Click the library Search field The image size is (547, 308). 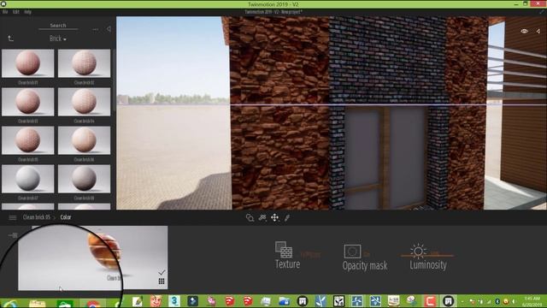click(58, 26)
